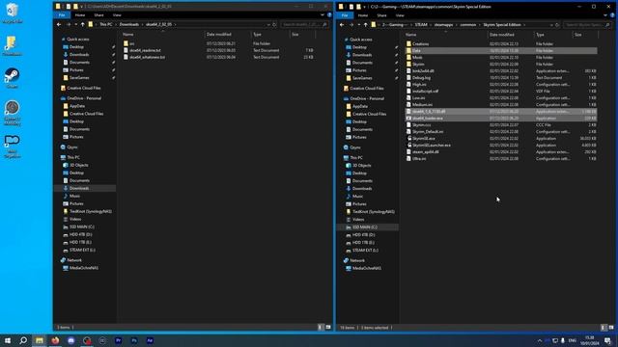Click the search box in the left Explorer window
Screen dimensions: 618x347
(304, 24)
